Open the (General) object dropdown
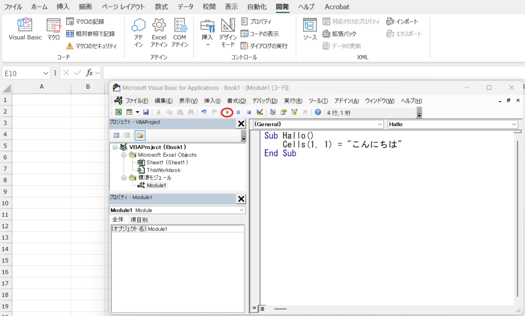Viewport: 525px width, 316px height. pyautogui.click(x=379, y=124)
